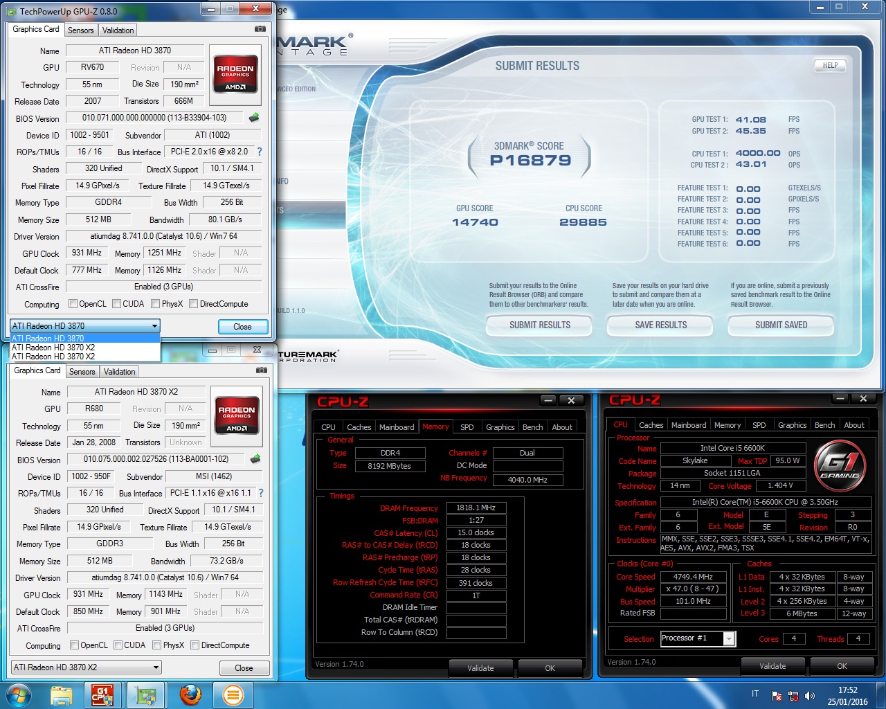Image resolution: width=886 pixels, height=709 pixels.
Task: Select last ATI Radeon HD 3870 X2 list entry
Action: [85, 356]
